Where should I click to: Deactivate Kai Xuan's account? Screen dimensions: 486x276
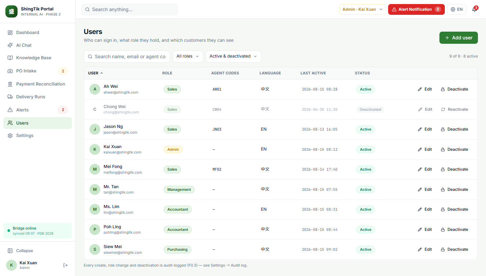click(x=454, y=149)
